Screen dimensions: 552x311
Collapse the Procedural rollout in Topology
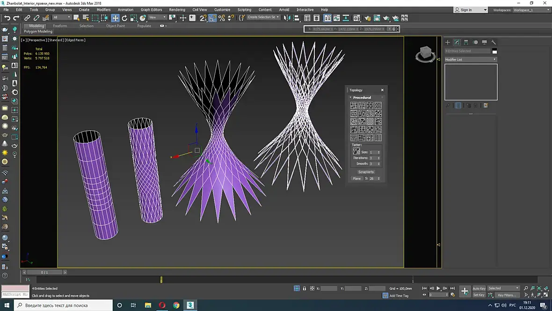(362, 97)
